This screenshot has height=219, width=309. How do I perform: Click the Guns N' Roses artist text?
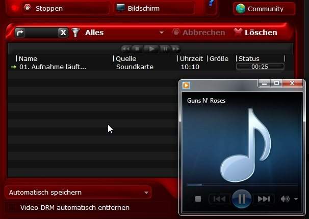click(x=206, y=101)
